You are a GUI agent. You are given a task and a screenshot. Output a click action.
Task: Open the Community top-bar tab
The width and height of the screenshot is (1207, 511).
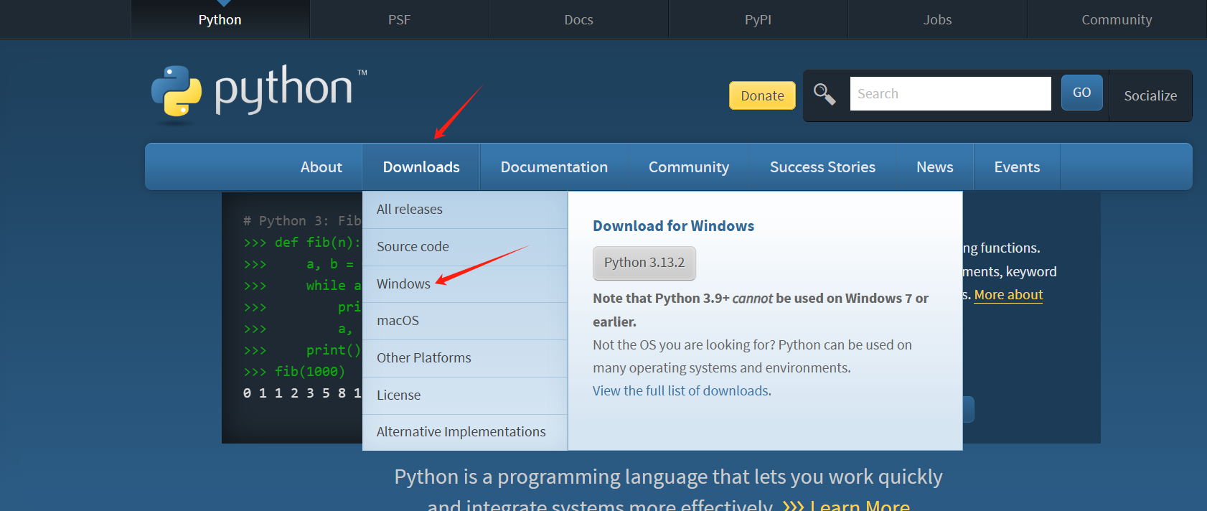coord(1117,19)
